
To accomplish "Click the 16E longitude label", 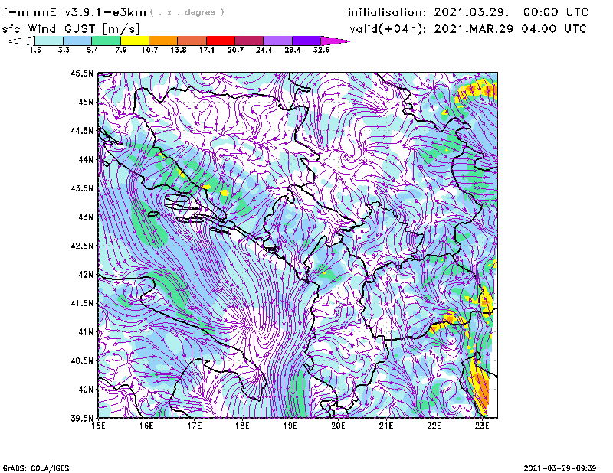I will pos(146,426).
